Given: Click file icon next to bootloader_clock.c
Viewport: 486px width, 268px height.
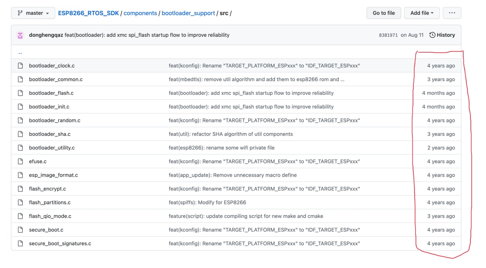Looking at the screenshot, I should pos(21,66).
